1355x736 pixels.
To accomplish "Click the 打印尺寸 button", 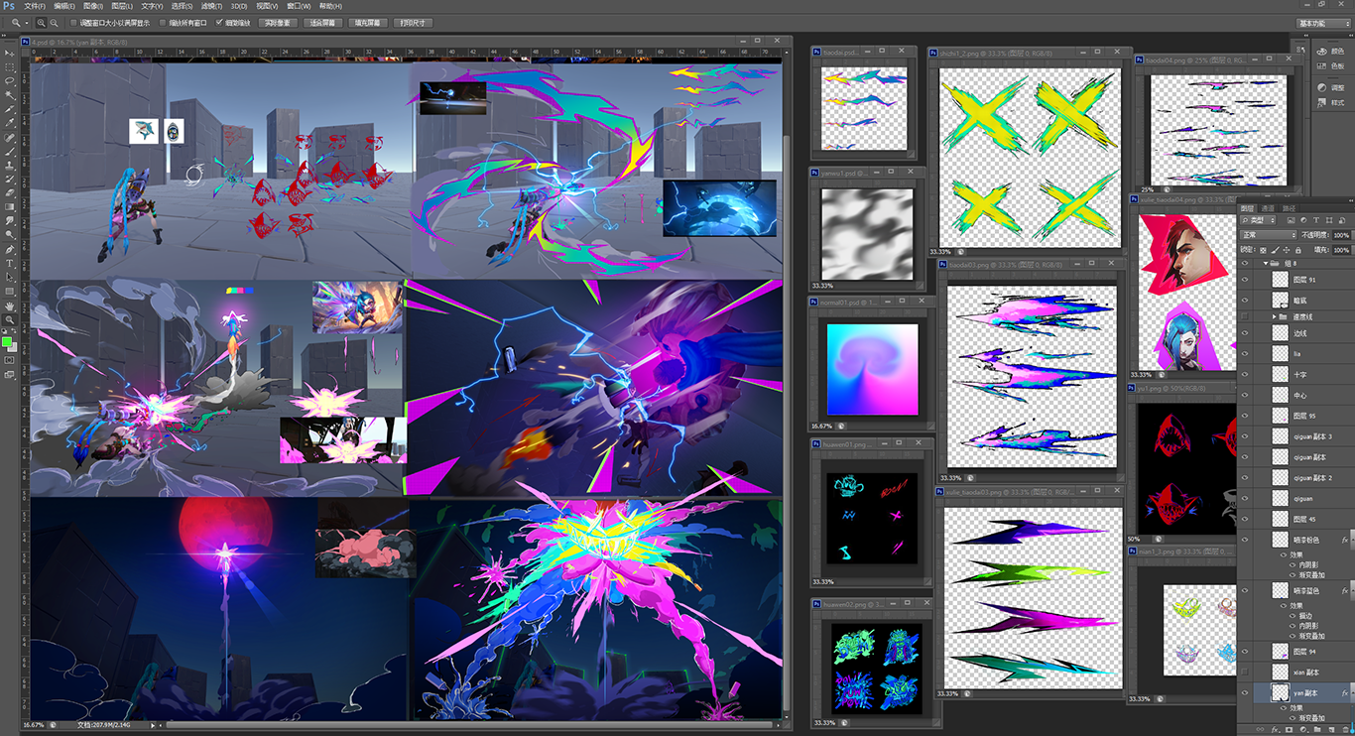I will click(x=413, y=22).
